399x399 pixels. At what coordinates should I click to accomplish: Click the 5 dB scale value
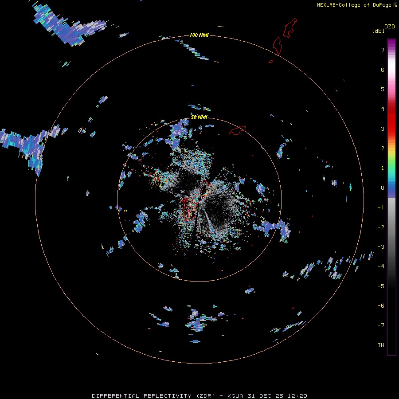coord(383,89)
